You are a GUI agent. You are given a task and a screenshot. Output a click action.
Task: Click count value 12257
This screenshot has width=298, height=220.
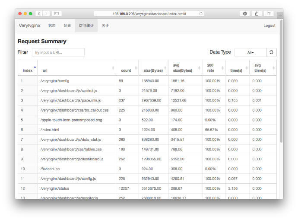point(124,188)
